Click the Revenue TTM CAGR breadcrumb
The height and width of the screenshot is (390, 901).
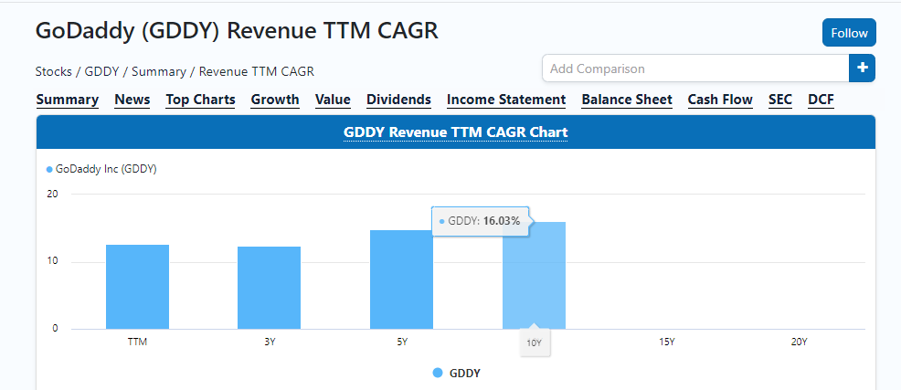point(256,72)
